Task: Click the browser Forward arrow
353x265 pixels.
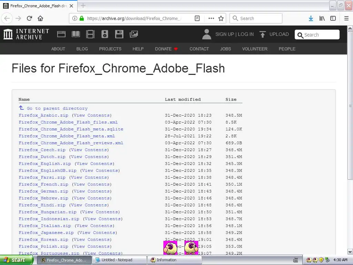Action: tap(18, 18)
